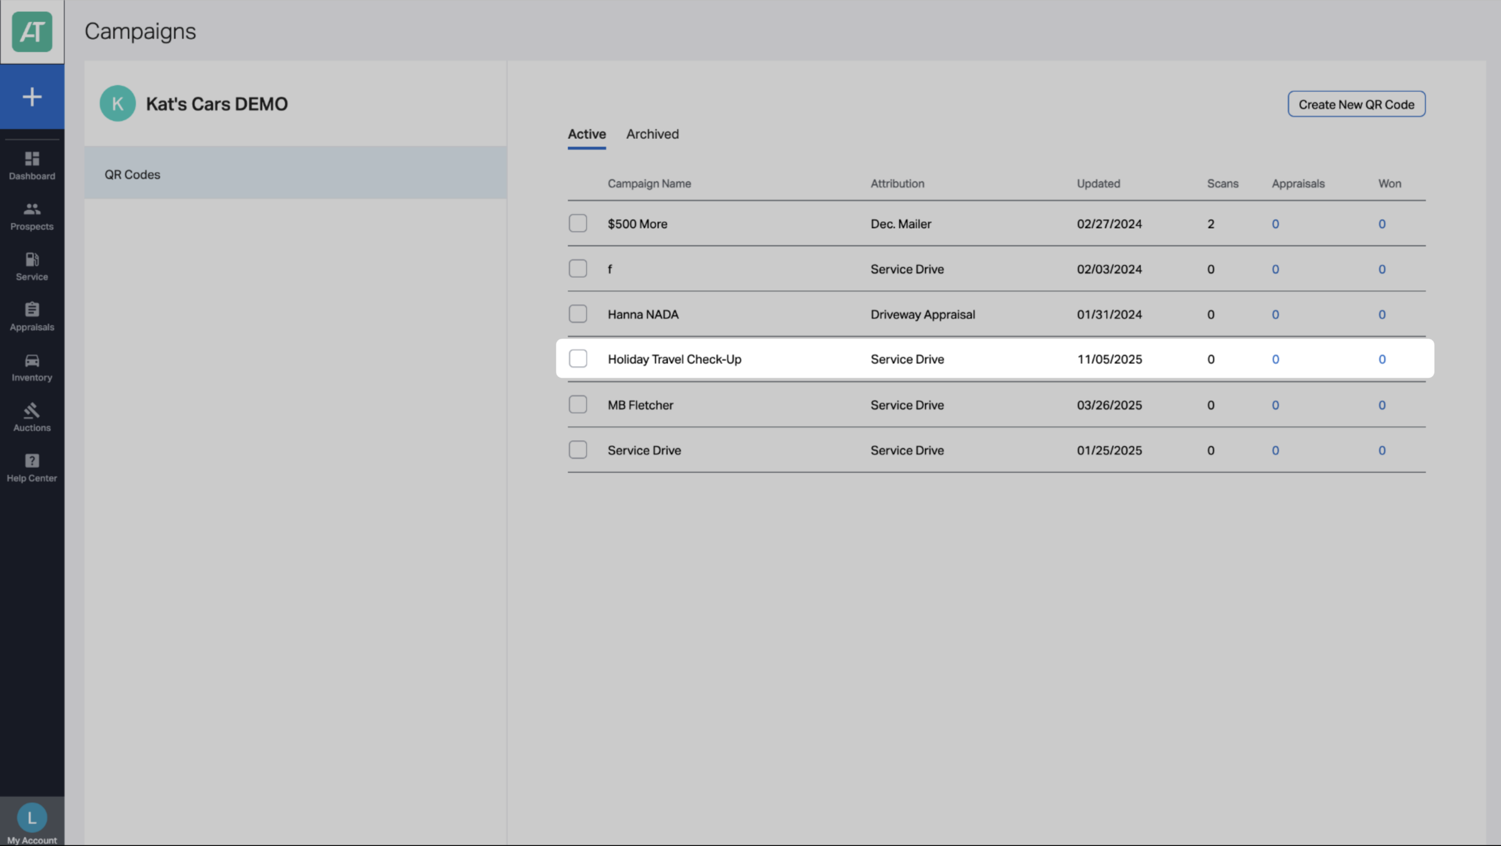The image size is (1501, 846).
Task: Click Create New QR Code button
Action: pyautogui.click(x=1356, y=104)
